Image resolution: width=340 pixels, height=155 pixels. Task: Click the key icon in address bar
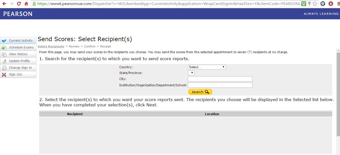coord(310,4)
